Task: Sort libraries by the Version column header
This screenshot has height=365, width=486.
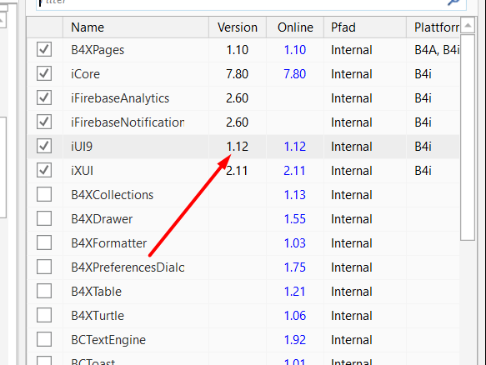Action: coord(238,27)
